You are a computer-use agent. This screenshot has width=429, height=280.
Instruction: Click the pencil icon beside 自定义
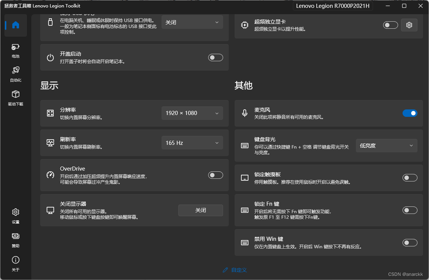[x=225, y=270]
